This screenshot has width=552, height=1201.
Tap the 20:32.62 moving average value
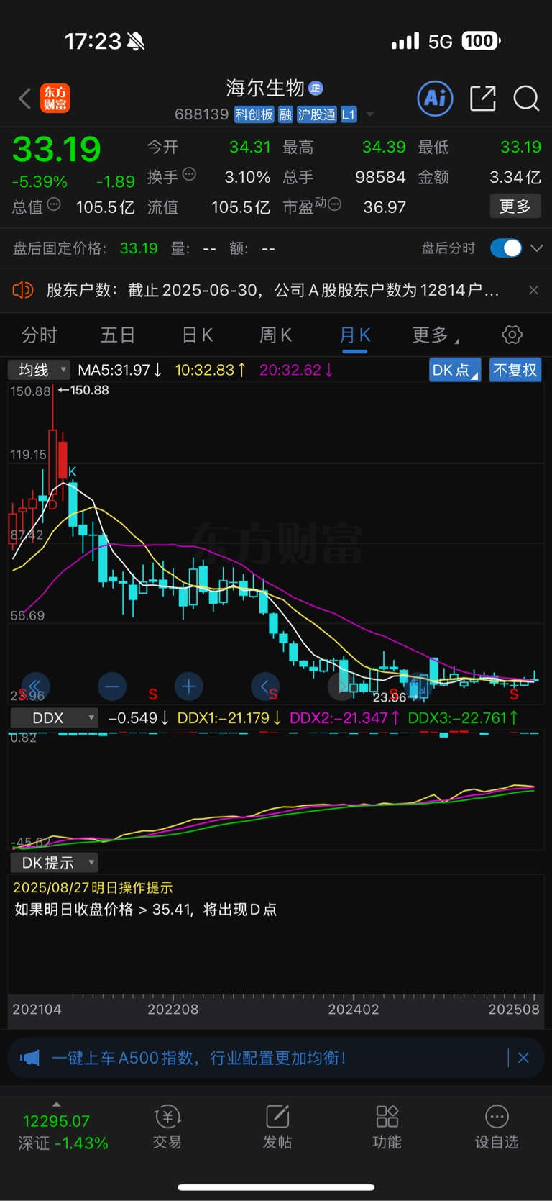[x=296, y=370]
